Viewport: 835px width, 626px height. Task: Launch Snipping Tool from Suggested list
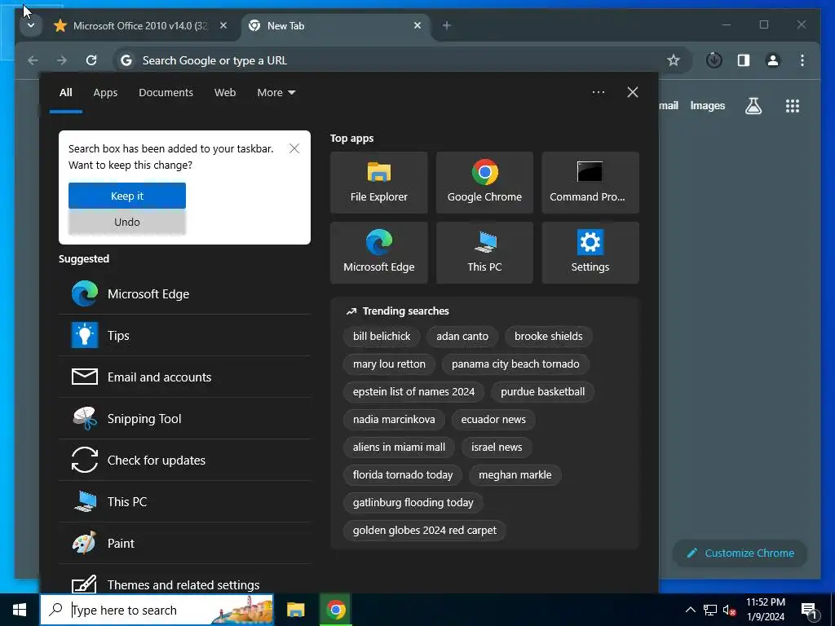coord(184,418)
